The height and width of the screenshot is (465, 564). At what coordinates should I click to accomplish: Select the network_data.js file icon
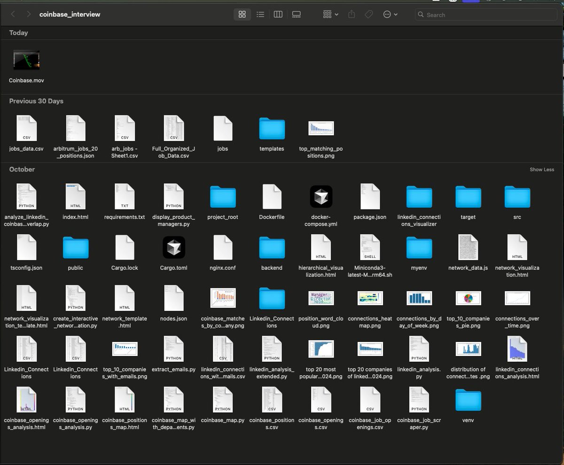[x=468, y=247]
